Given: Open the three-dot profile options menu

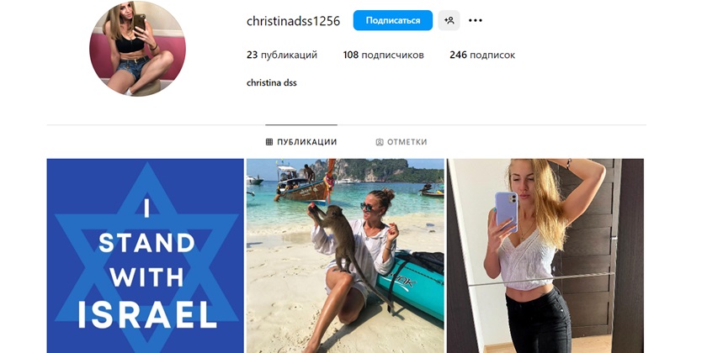Looking at the screenshot, I should [x=476, y=20].
